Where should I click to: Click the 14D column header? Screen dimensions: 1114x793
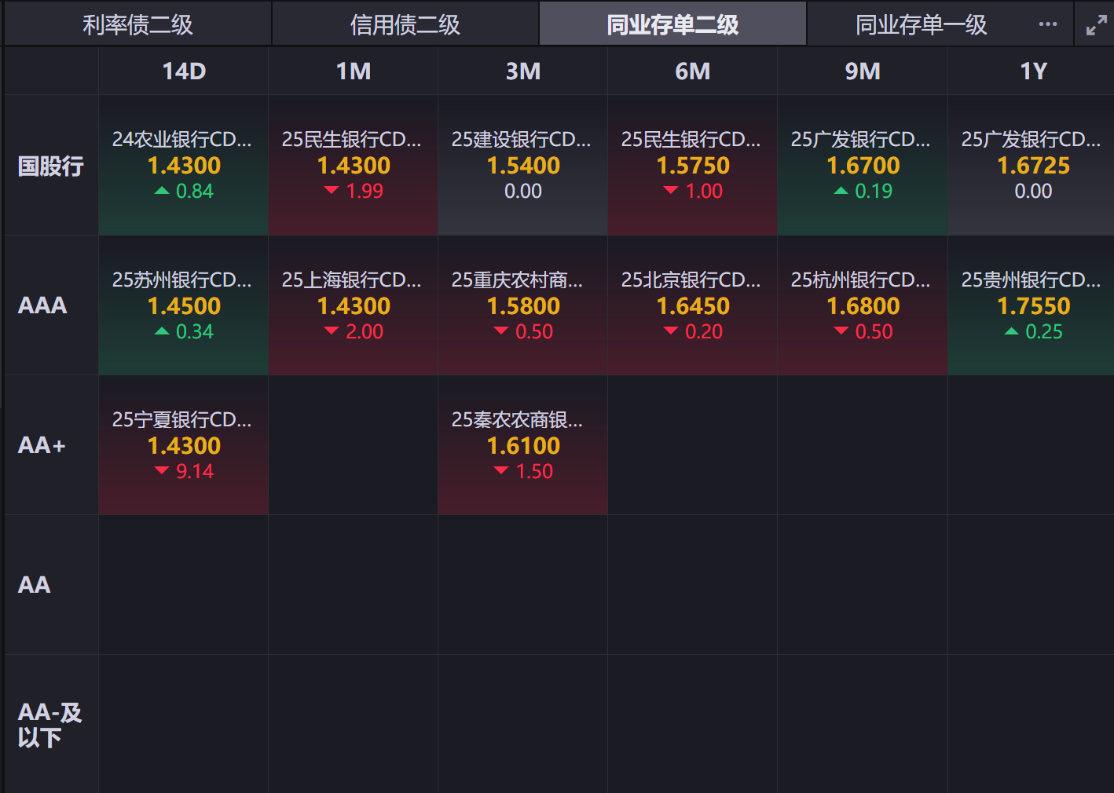click(x=184, y=71)
